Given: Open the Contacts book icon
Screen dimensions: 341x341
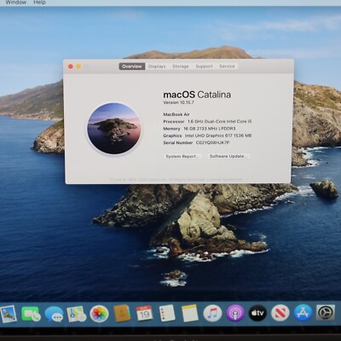Looking at the screenshot, I should click(122, 314).
